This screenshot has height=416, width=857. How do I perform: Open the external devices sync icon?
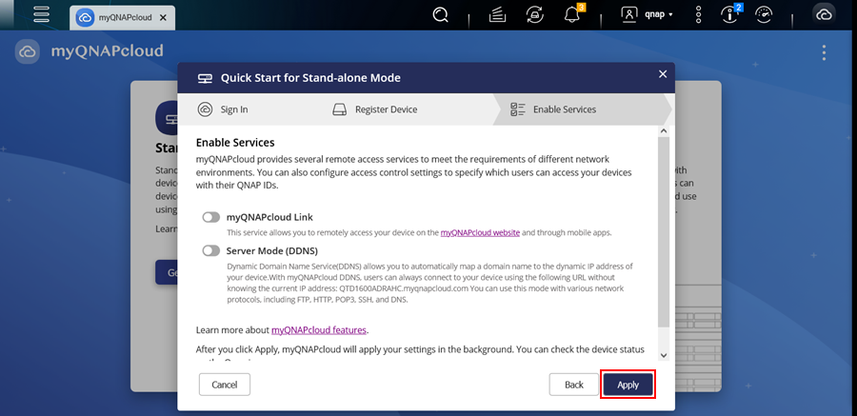(x=534, y=15)
